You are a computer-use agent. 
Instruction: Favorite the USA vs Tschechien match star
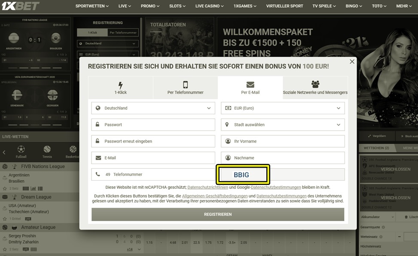pyautogui.click(x=5, y=219)
